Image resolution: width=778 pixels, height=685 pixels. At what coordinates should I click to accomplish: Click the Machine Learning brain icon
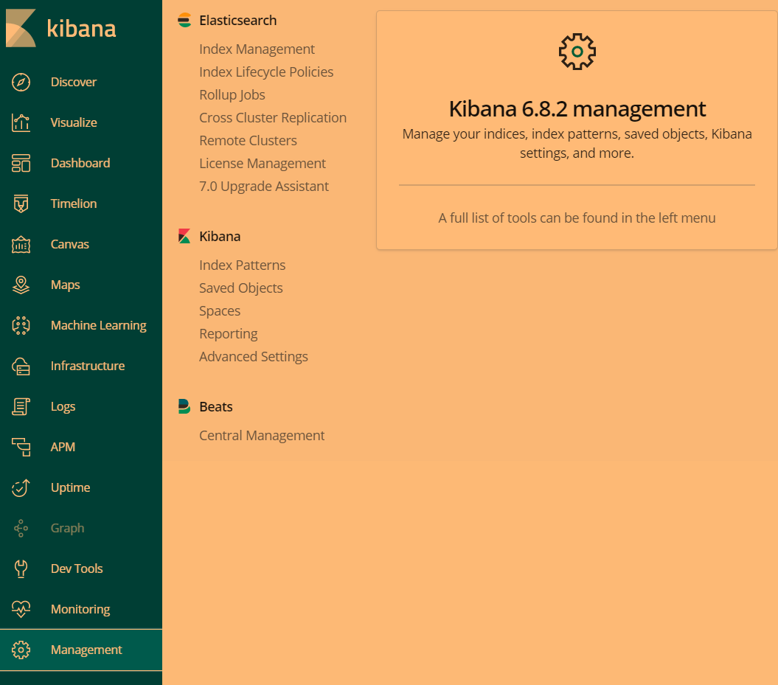21,325
